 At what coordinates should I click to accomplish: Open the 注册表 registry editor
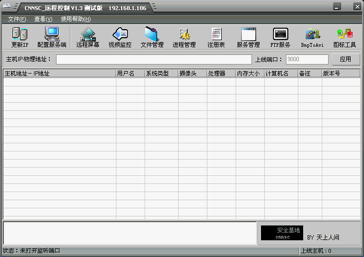pos(216,37)
